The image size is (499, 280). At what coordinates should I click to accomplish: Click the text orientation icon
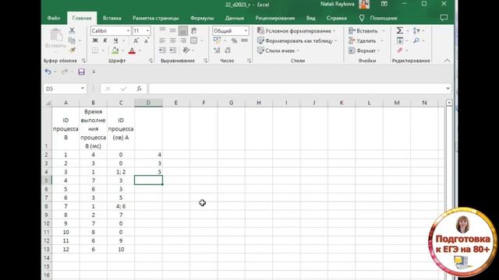point(186,50)
